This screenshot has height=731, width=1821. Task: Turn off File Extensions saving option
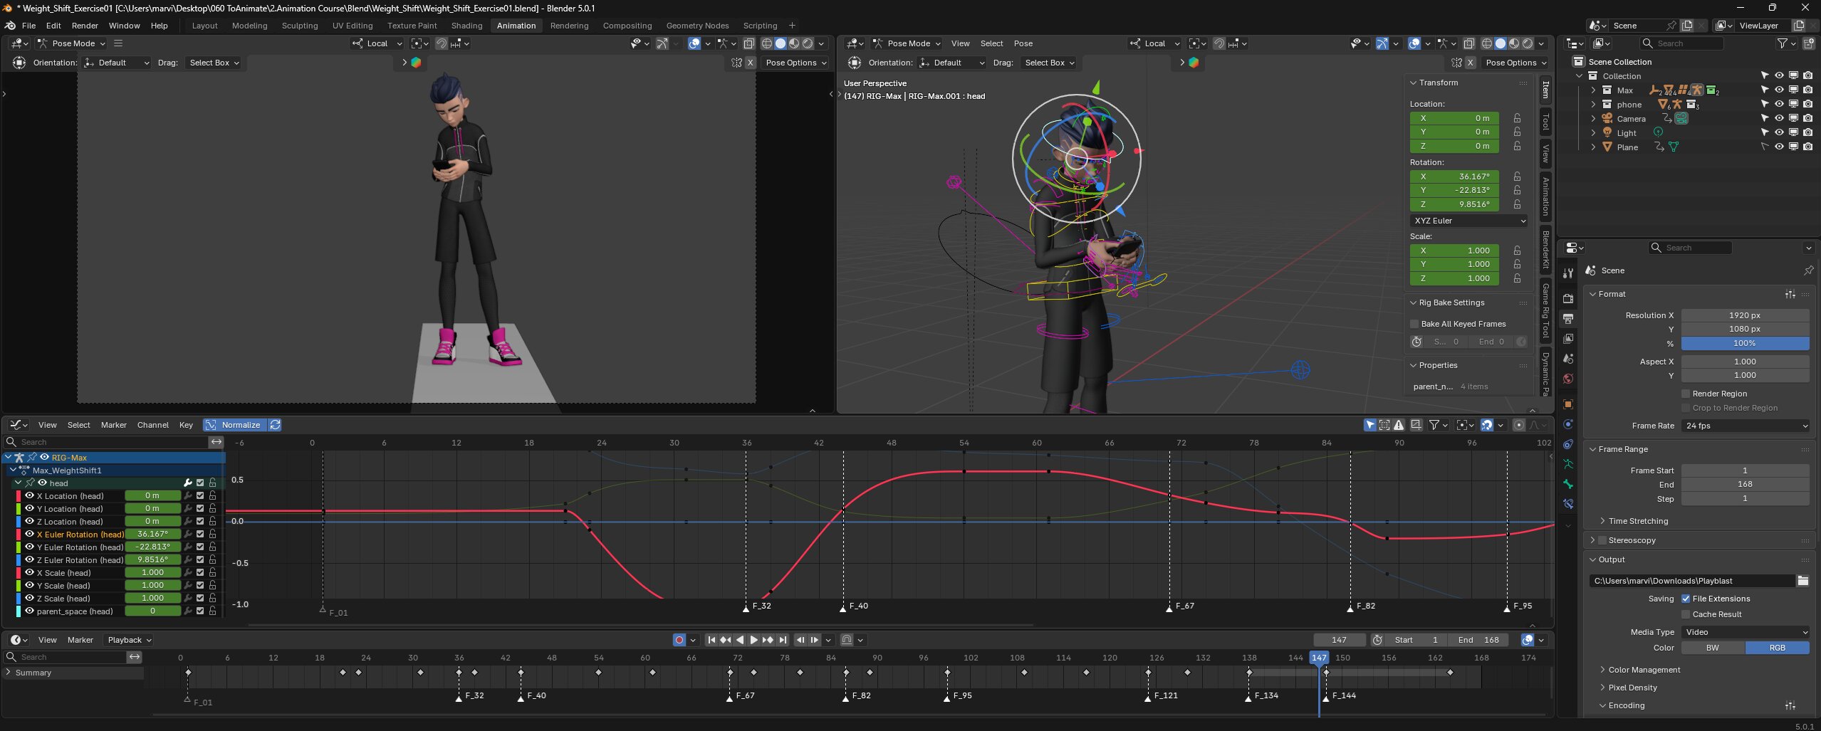pos(1686,599)
